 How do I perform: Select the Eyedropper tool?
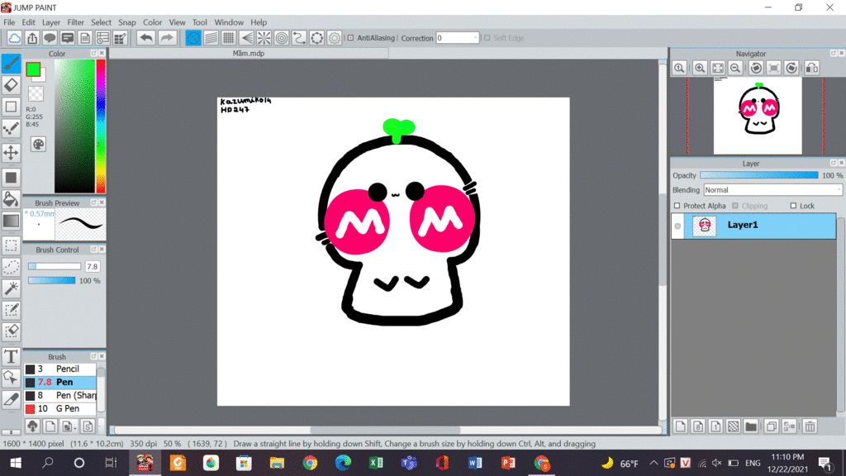[12, 399]
